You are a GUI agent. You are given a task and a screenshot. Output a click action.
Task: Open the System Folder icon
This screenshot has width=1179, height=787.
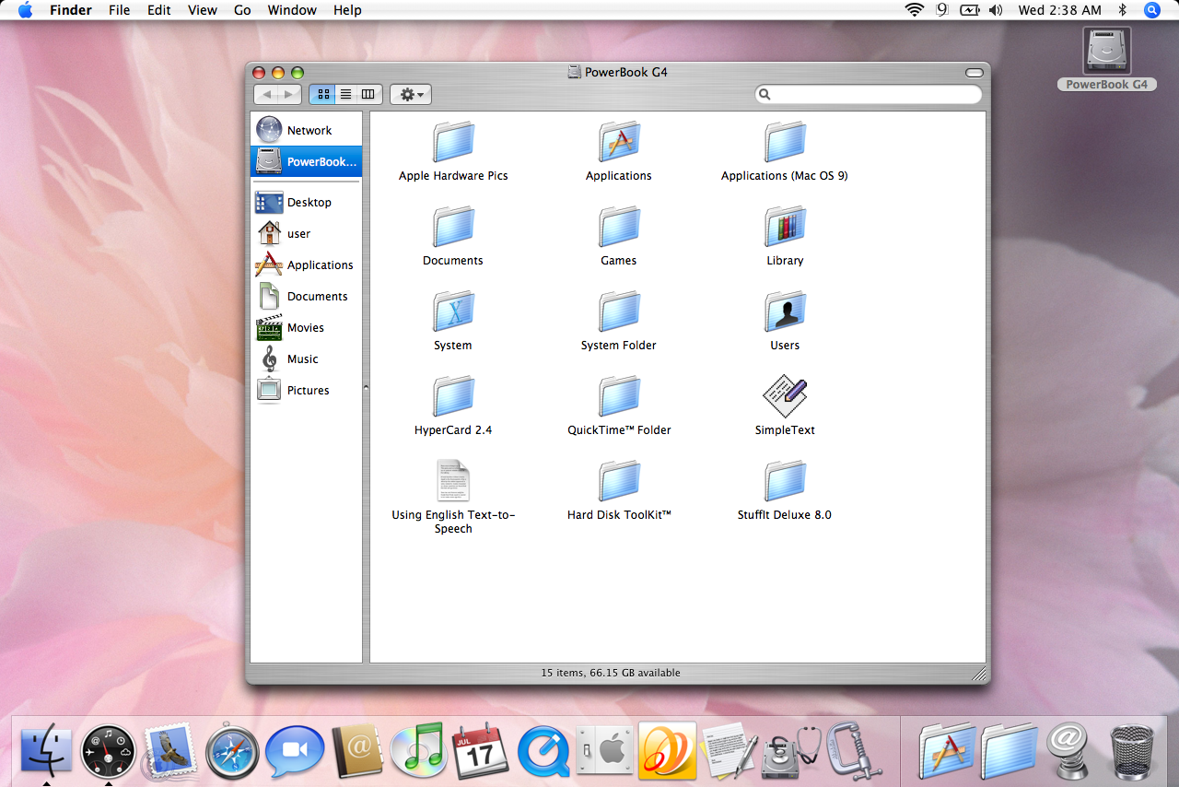click(x=619, y=311)
